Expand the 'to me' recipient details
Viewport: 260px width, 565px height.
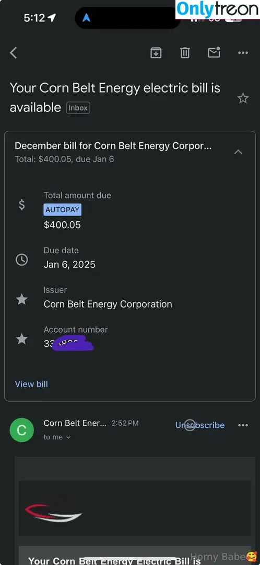pyautogui.click(x=57, y=437)
